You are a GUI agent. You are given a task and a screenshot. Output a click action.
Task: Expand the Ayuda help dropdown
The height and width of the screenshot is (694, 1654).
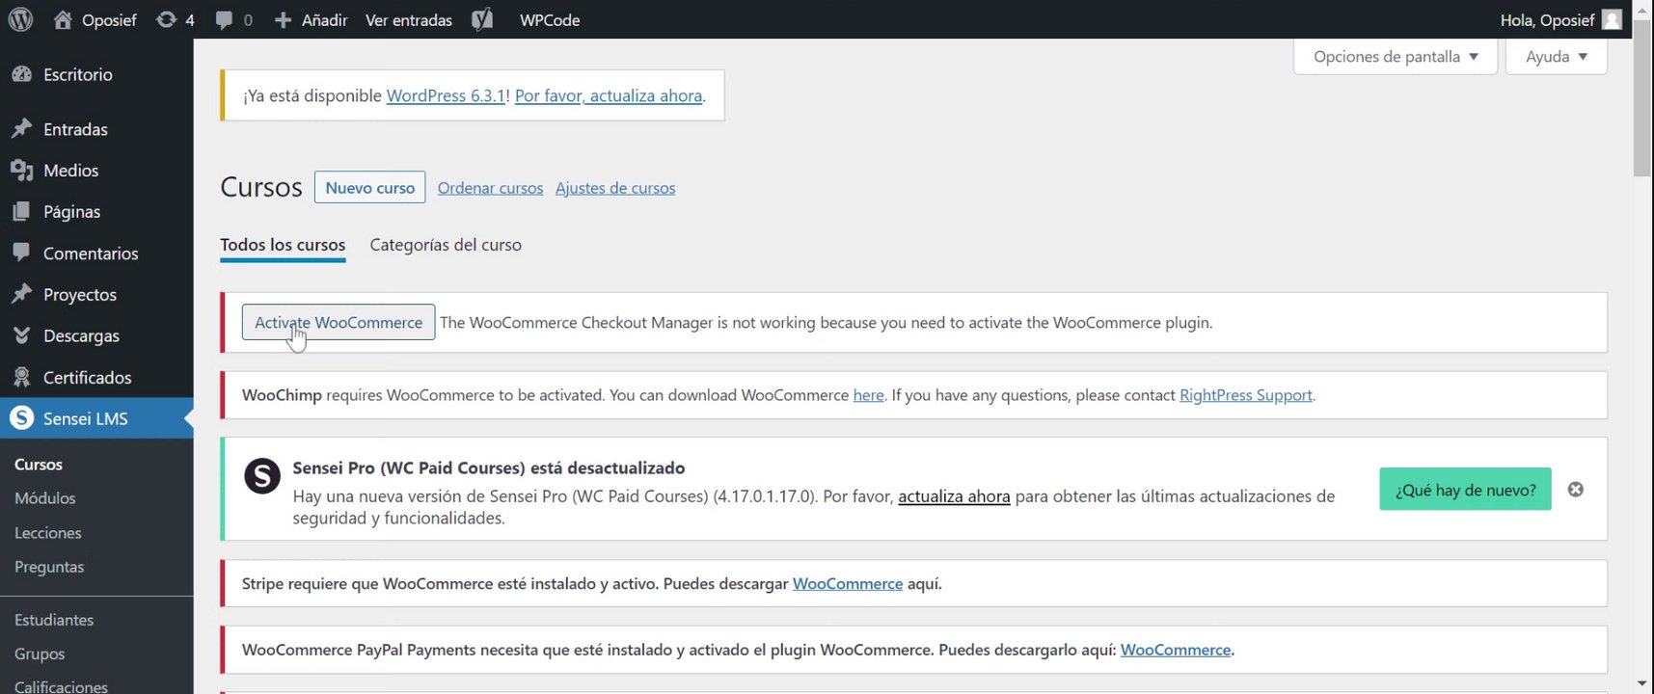click(x=1556, y=57)
